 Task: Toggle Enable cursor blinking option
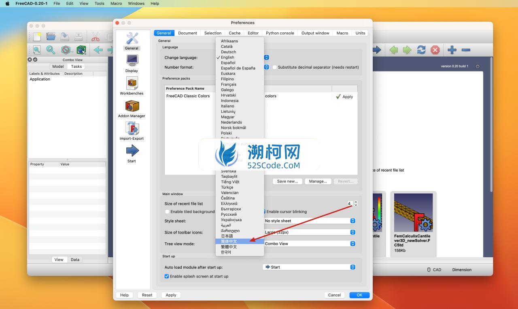pyautogui.click(x=286, y=212)
